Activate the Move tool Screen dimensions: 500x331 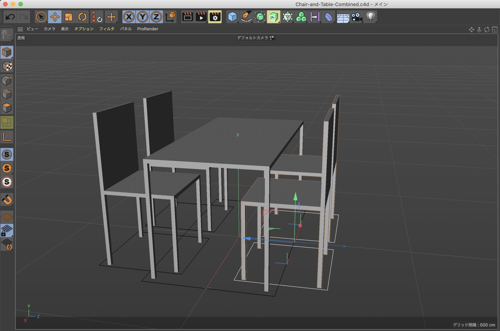pyautogui.click(x=55, y=17)
